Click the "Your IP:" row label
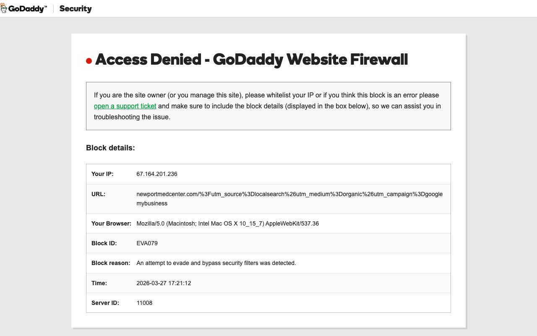Screen dimensions: 537x336 tap(102, 174)
